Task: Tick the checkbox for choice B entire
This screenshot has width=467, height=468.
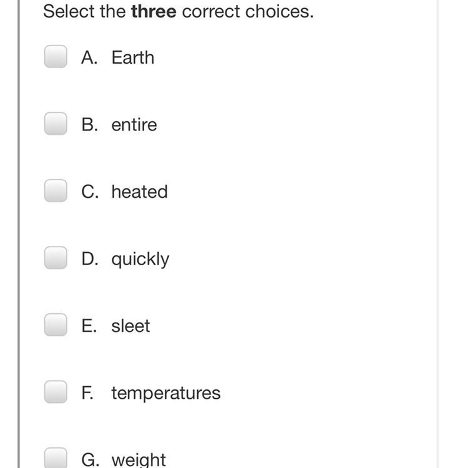Action: point(56,124)
